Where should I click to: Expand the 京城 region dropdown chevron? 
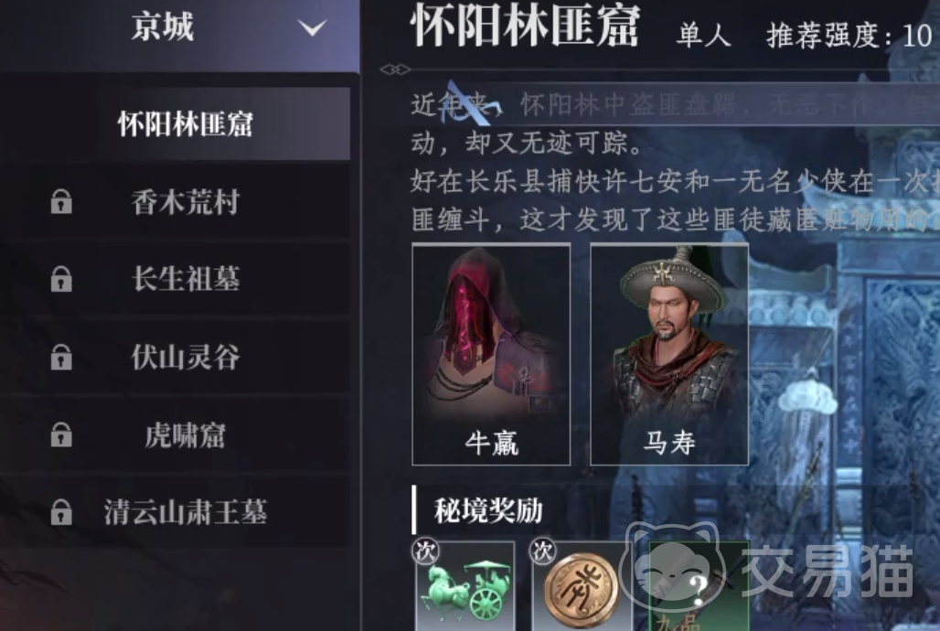[313, 27]
